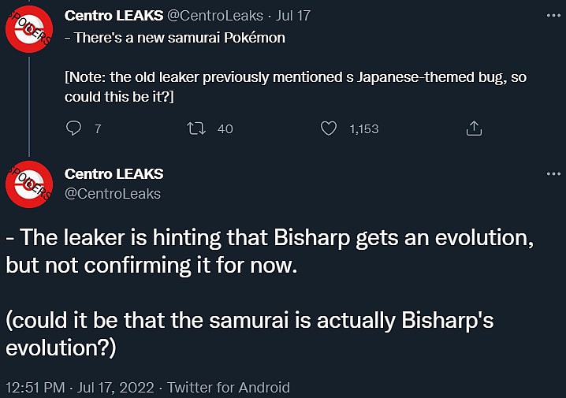Click the top Centro LEAKS avatar

click(28, 30)
